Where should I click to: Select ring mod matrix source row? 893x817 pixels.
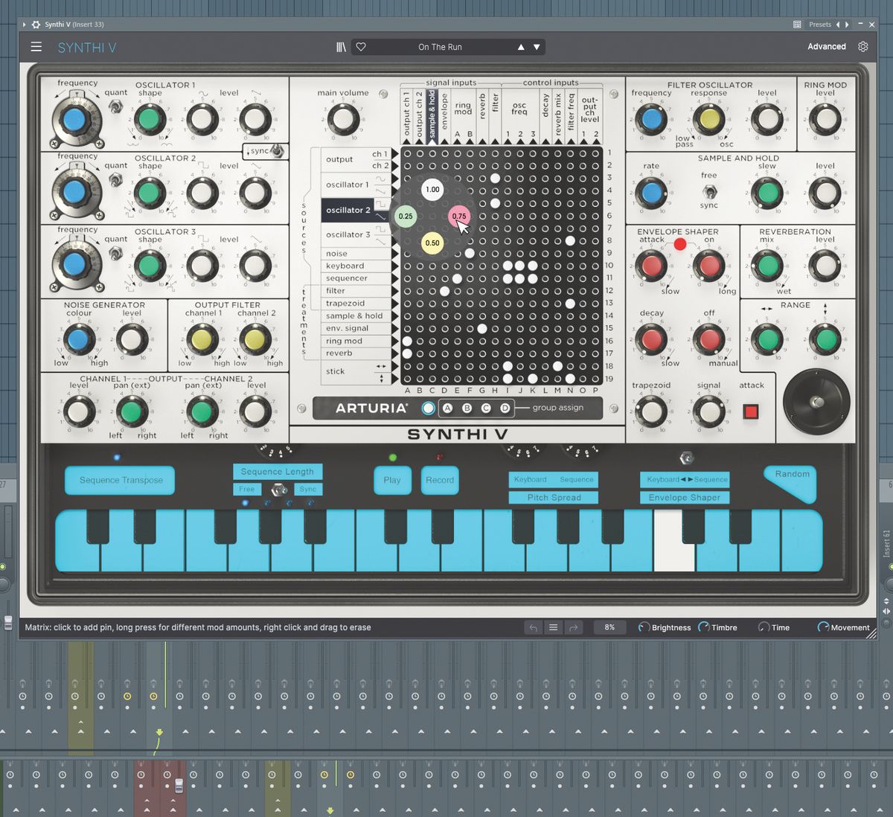(x=357, y=341)
